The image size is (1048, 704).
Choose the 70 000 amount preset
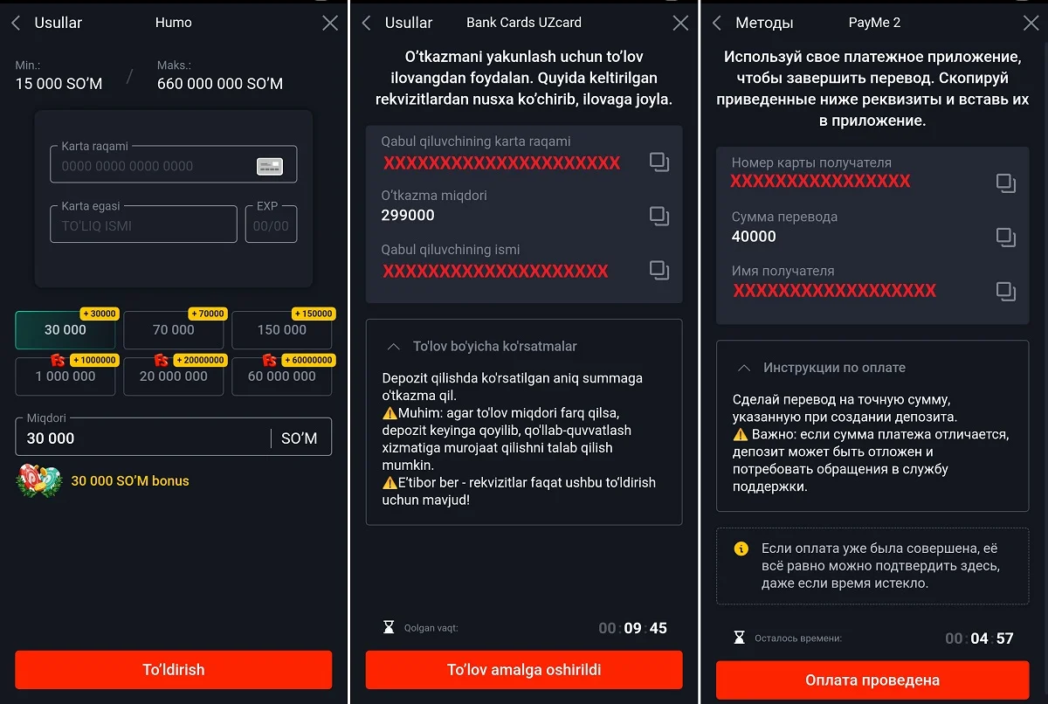[173, 330]
